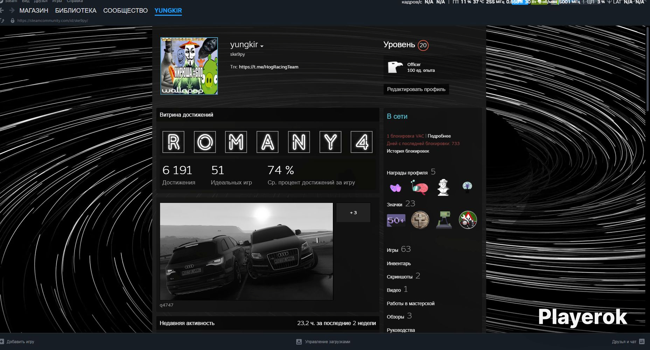Click the friends and chat icon

642,342
